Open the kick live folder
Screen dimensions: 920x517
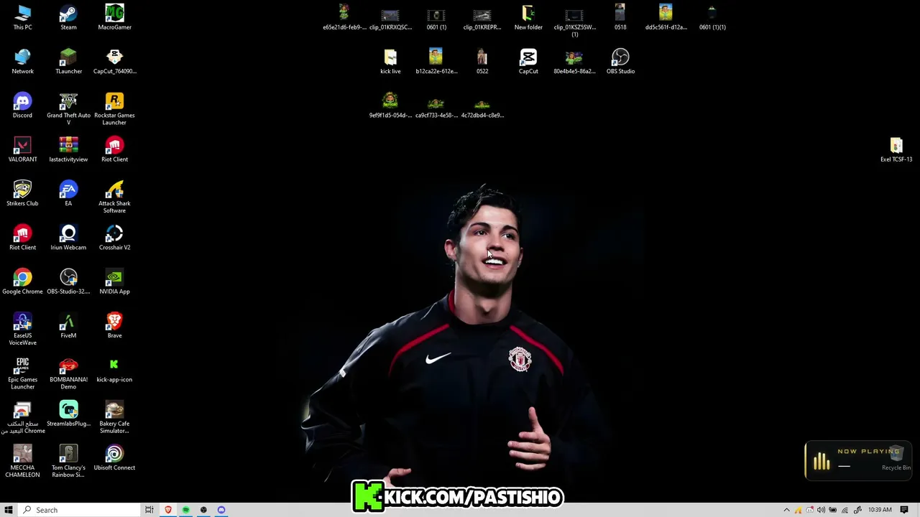tap(390, 61)
